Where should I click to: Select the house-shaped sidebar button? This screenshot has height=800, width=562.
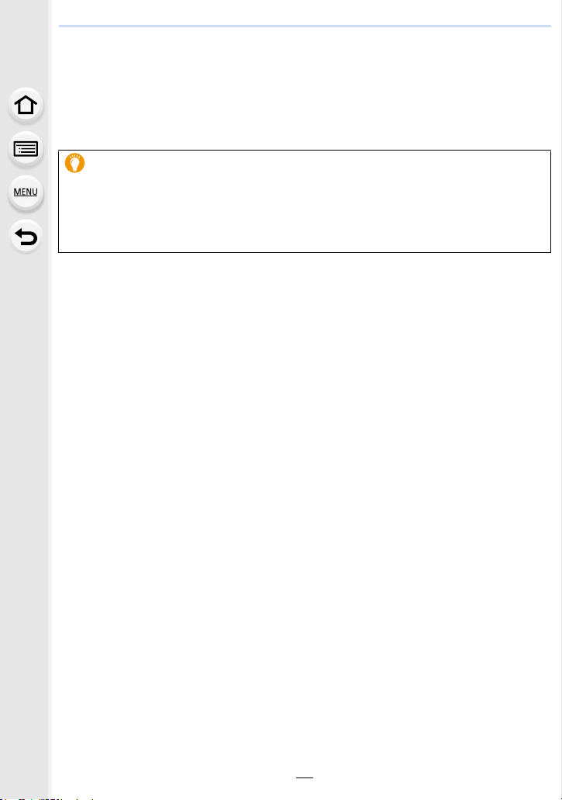26,105
